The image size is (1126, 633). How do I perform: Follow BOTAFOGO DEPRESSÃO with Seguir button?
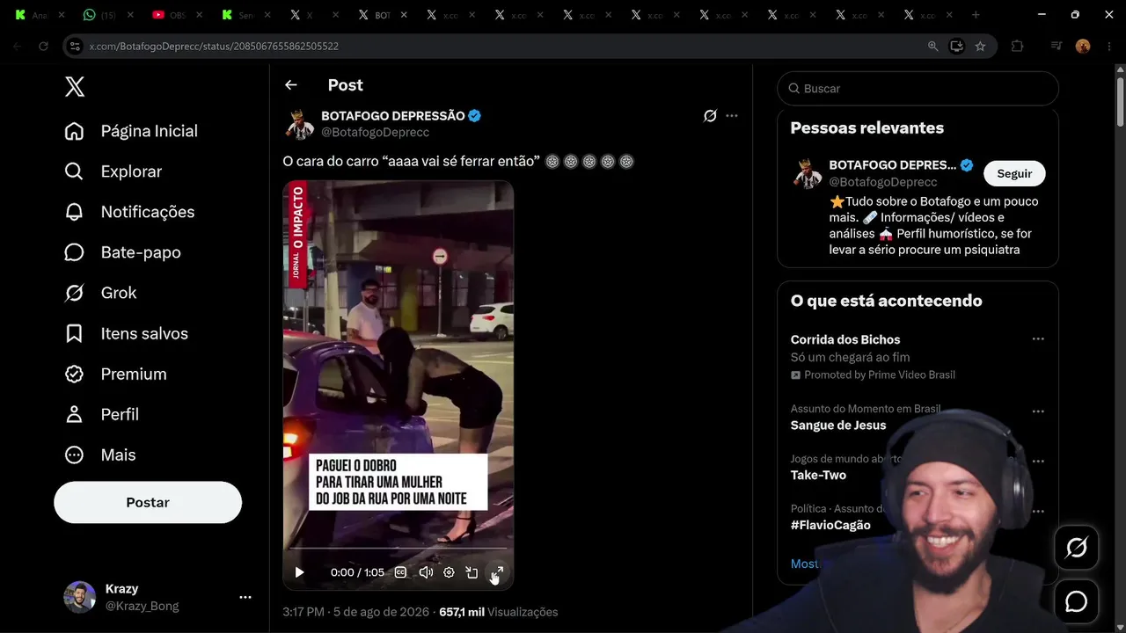point(1014,174)
